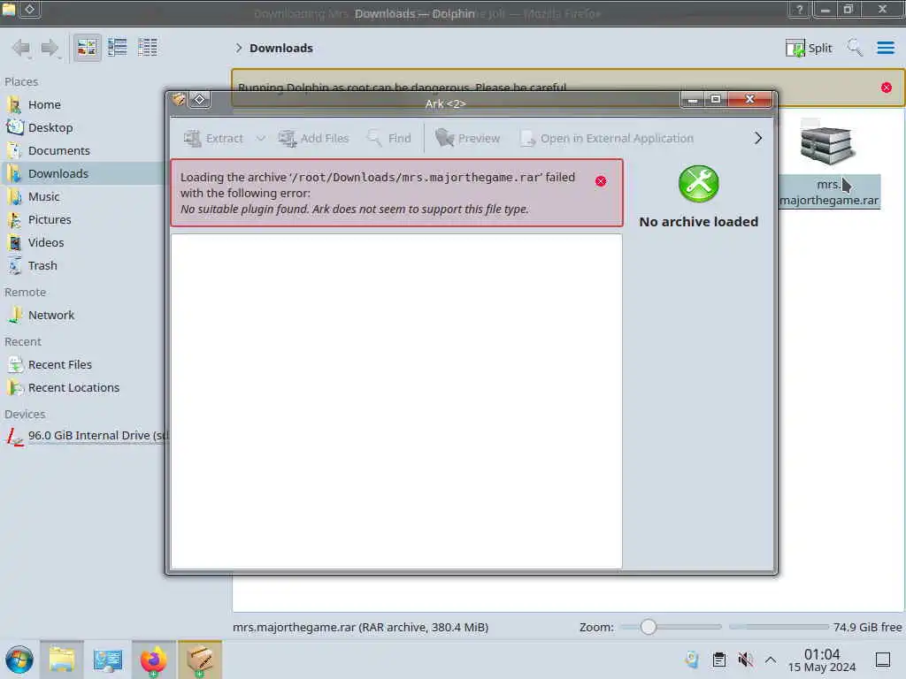Click Add Files in Ark toolbar

[313, 139]
